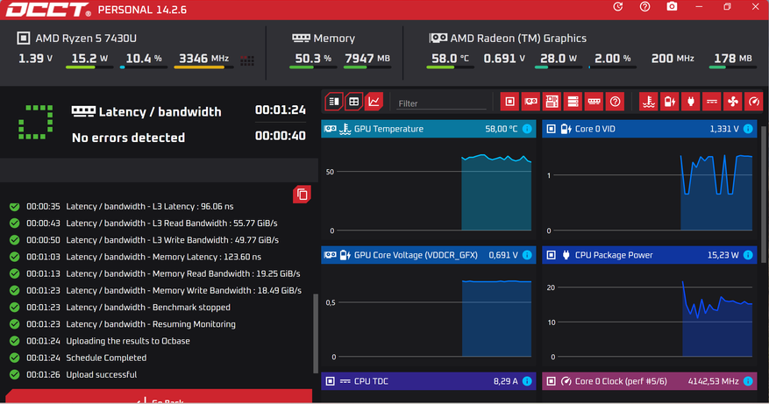Click the Memory 50.3 % usage bar
769x404 pixels.
(313, 67)
